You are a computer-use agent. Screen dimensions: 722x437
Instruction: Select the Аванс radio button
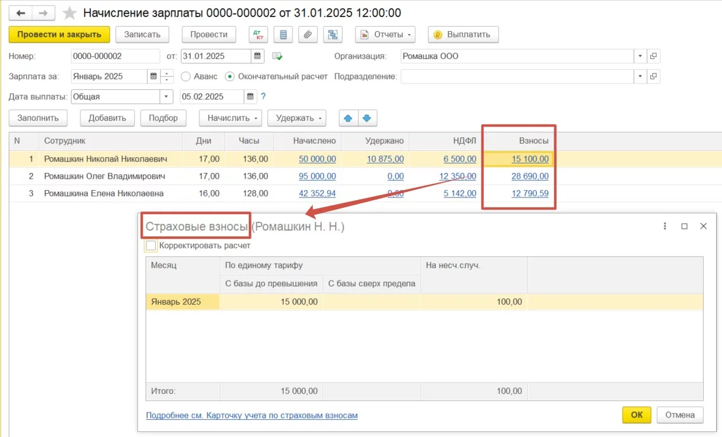click(x=186, y=77)
